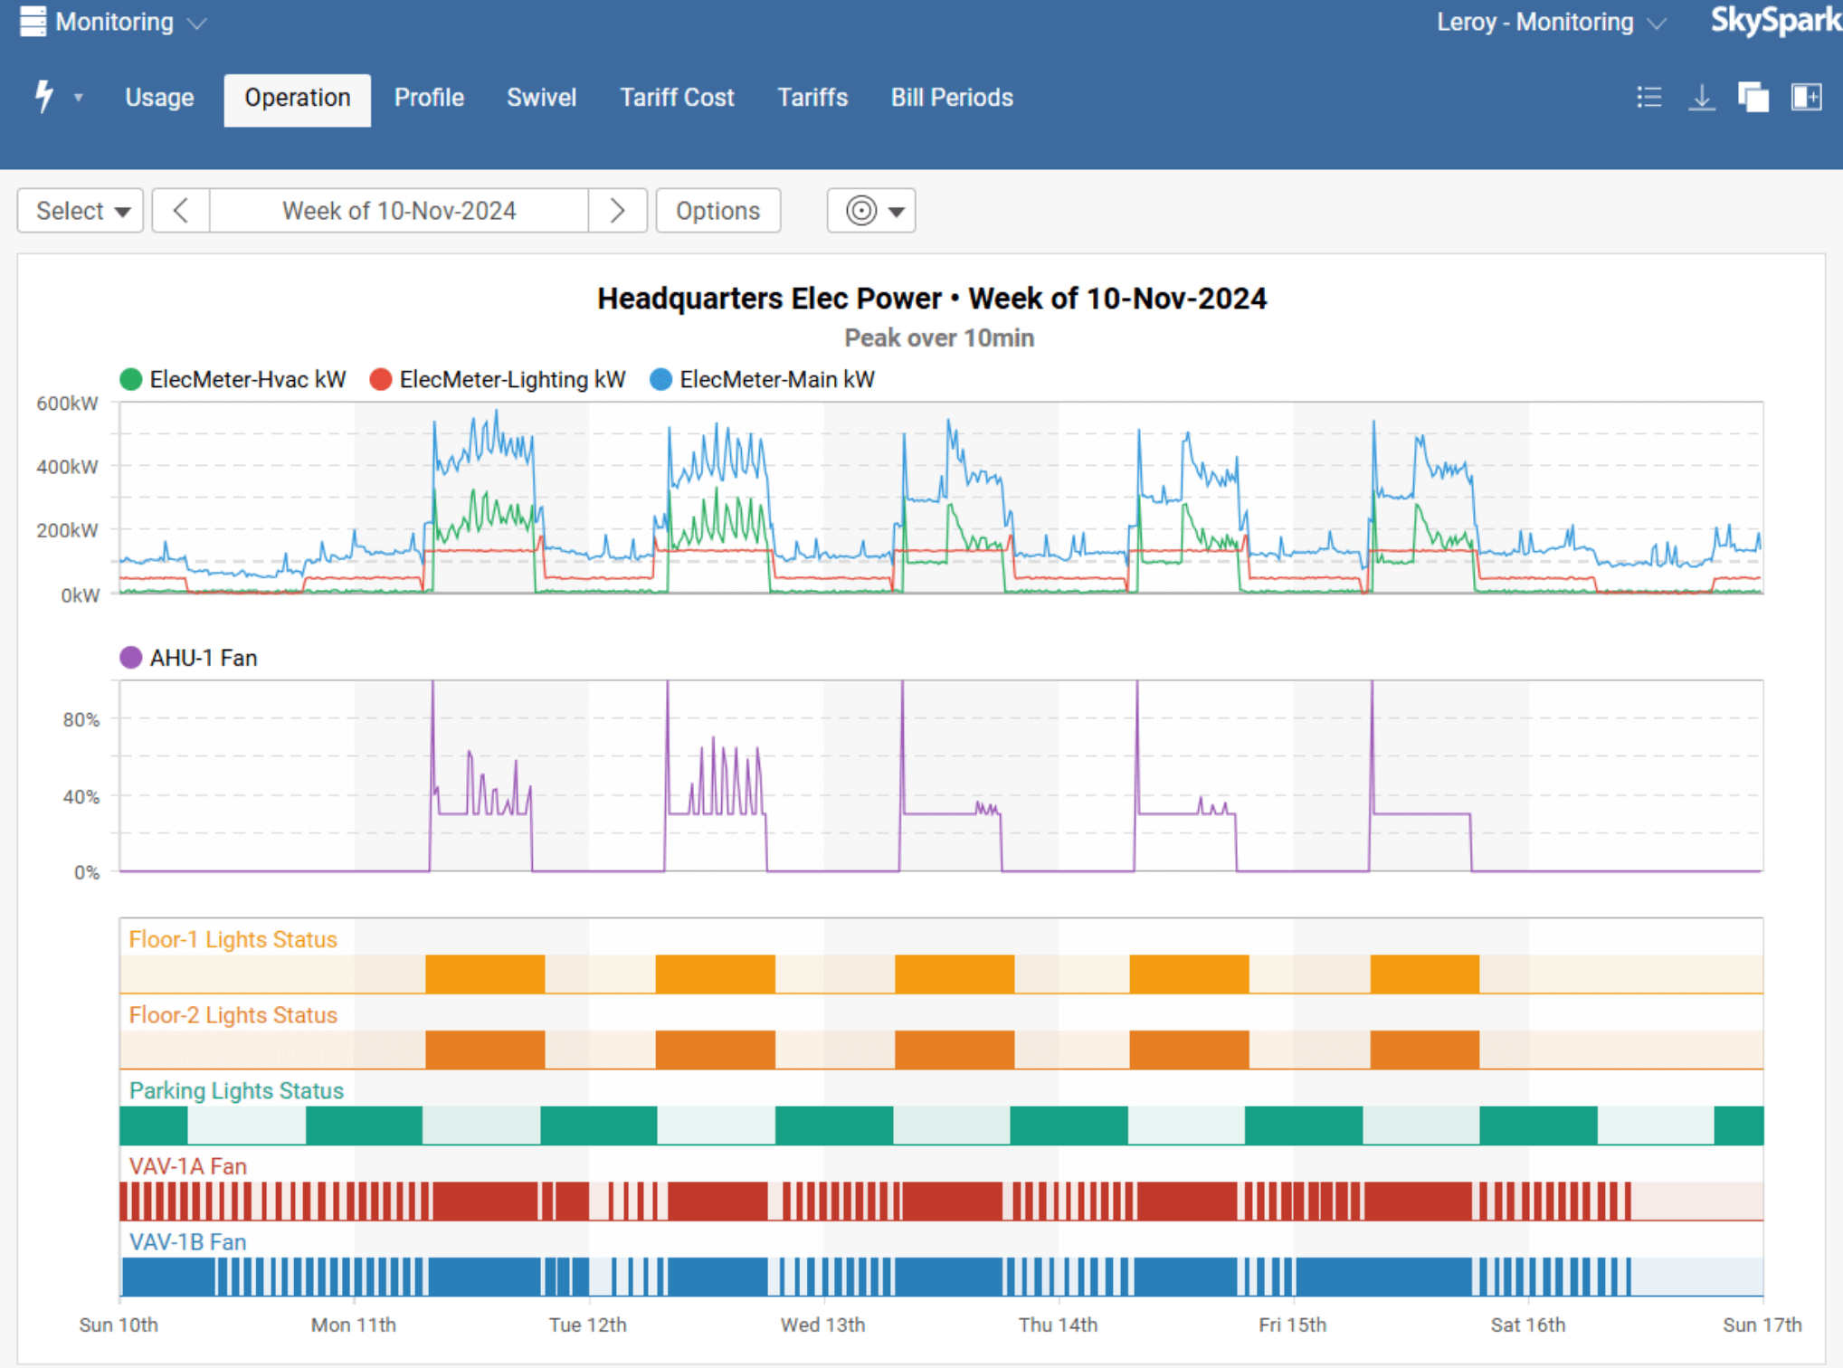Click the AHU-1 Fan purple legend dot

pyautogui.click(x=131, y=658)
